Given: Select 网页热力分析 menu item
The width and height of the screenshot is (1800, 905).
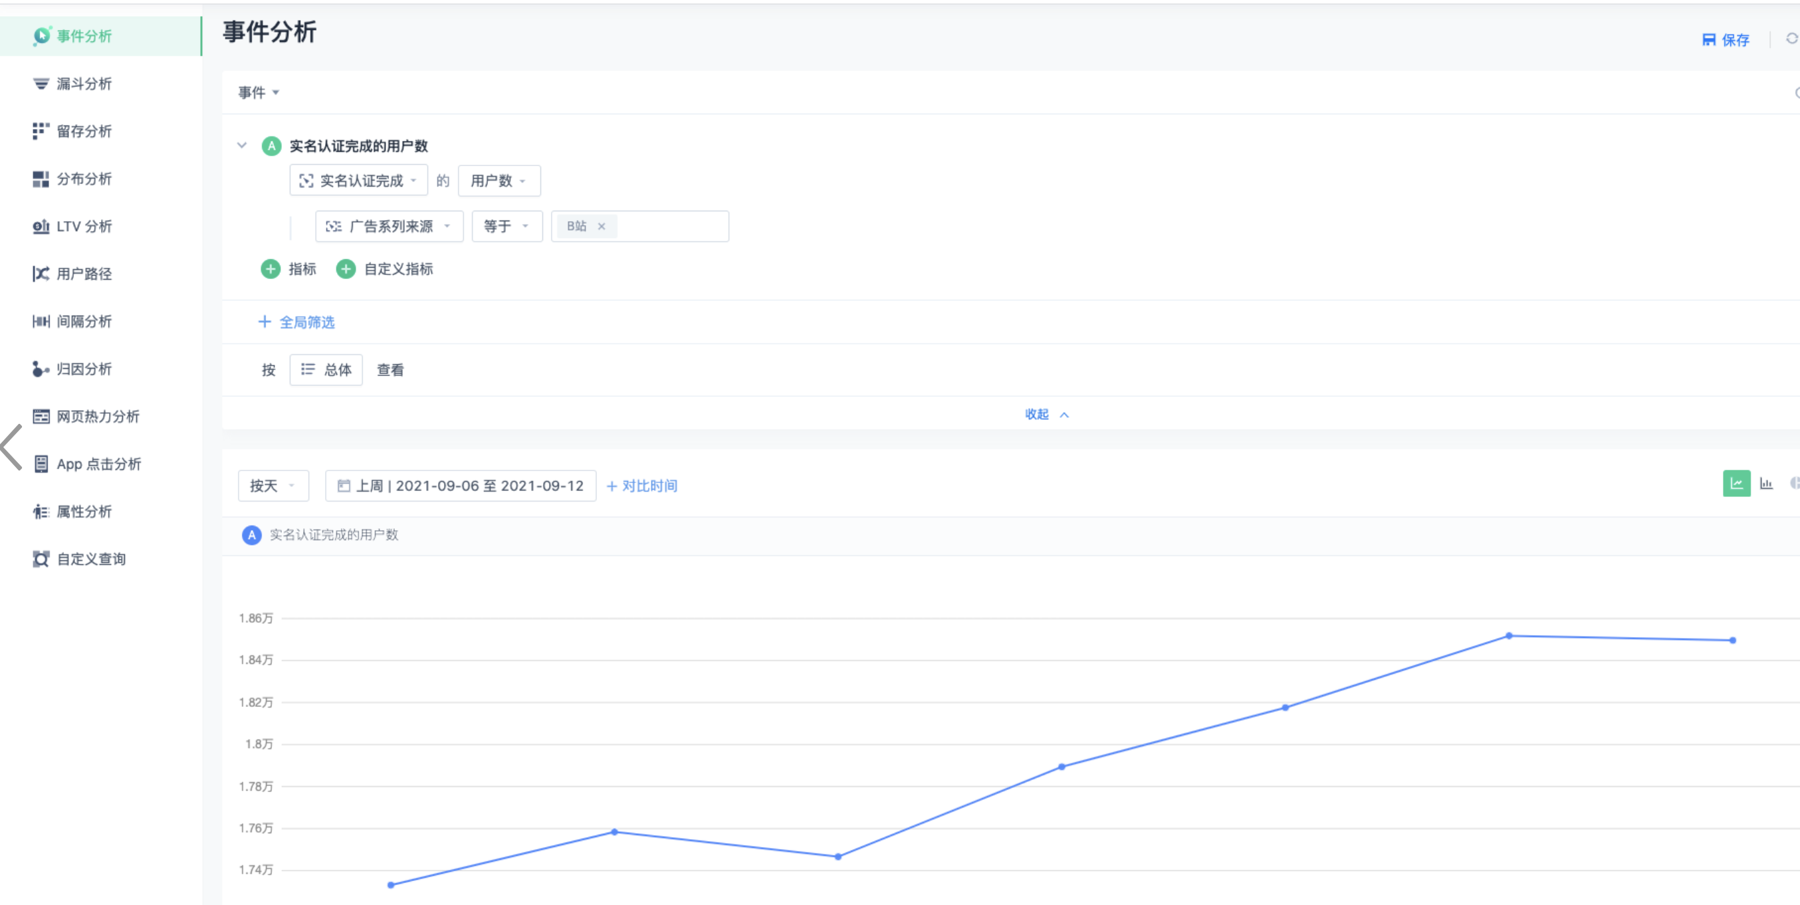Looking at the screenshot, I should (97, 416).
